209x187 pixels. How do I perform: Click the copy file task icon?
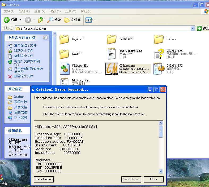10,56
